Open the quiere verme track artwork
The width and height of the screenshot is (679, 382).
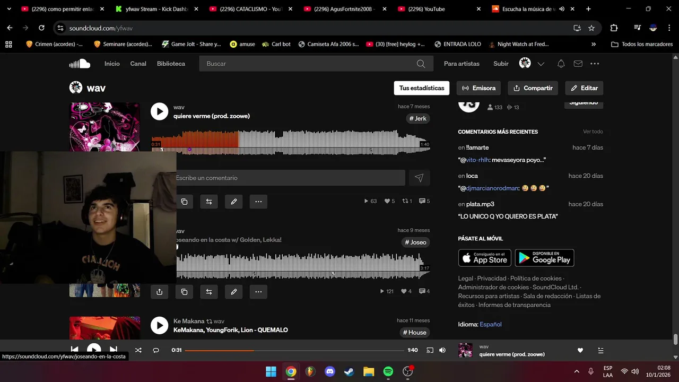[x=105, y=126]
